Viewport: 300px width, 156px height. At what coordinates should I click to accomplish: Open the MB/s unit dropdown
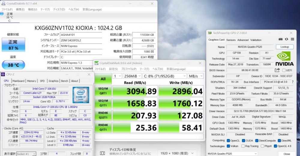tap(196, 76)
